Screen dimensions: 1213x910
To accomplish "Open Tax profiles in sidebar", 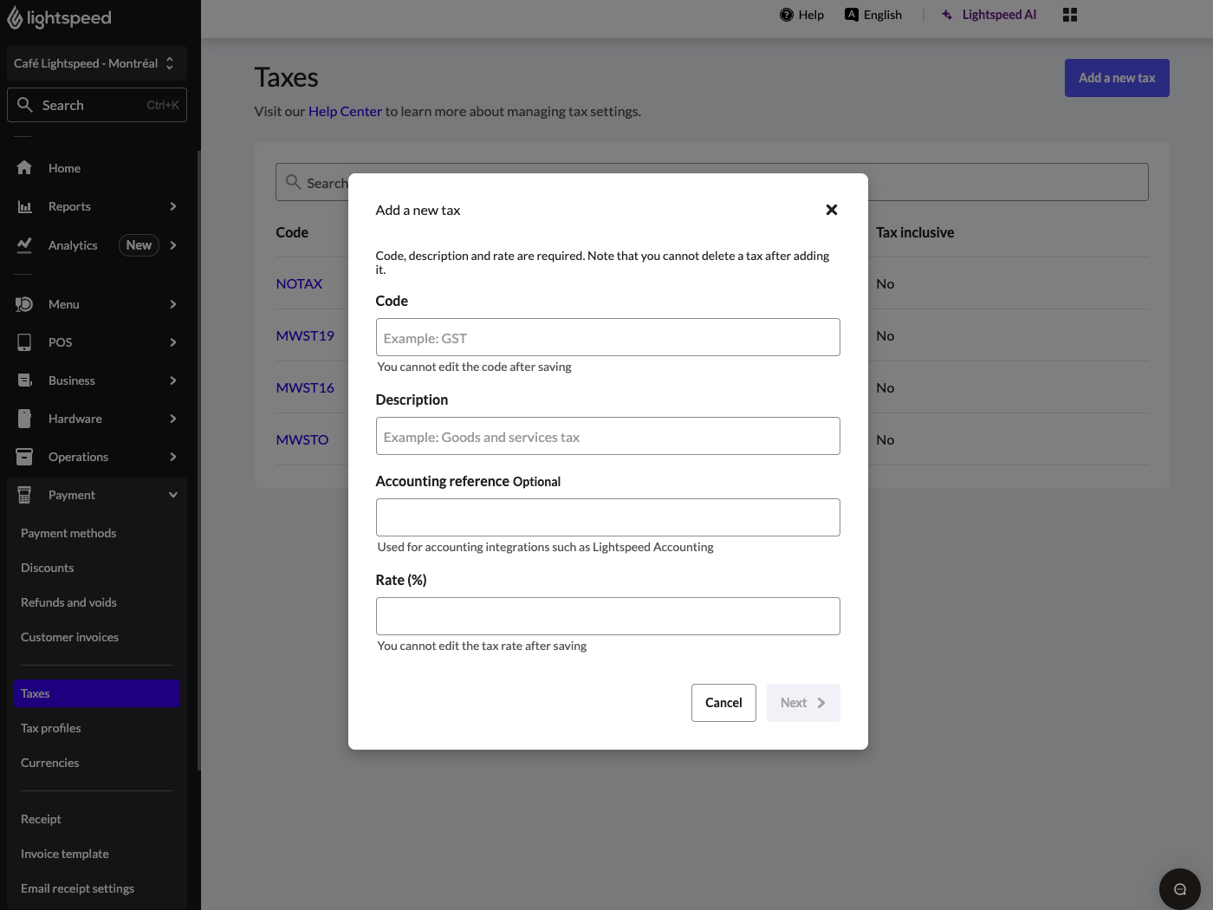I will pos(51,728).
